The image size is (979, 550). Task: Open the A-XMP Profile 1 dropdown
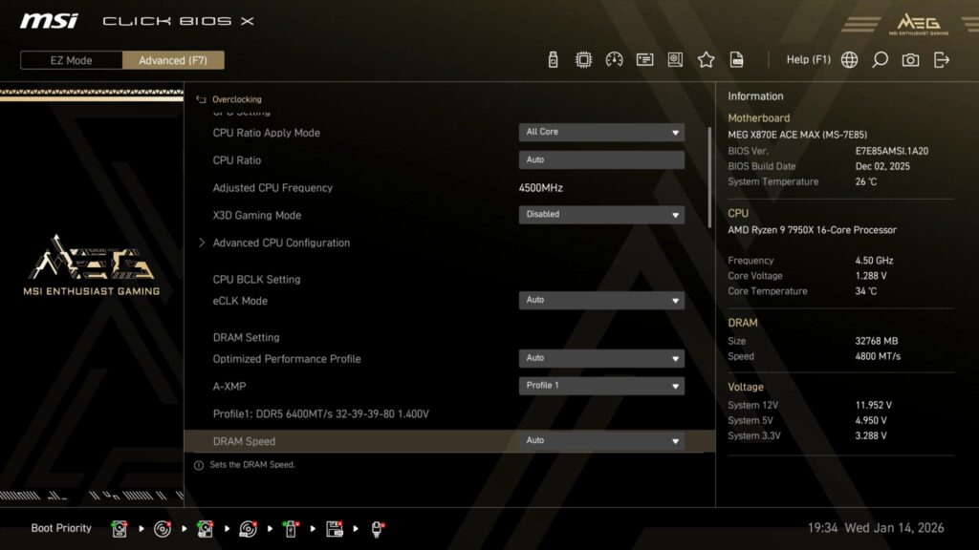[x=601, y=386]
